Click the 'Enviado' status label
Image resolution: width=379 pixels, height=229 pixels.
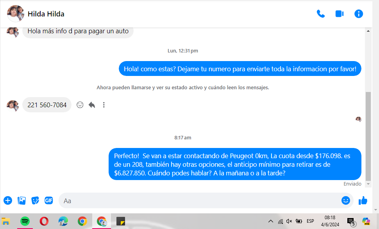(x=352, y=184)
